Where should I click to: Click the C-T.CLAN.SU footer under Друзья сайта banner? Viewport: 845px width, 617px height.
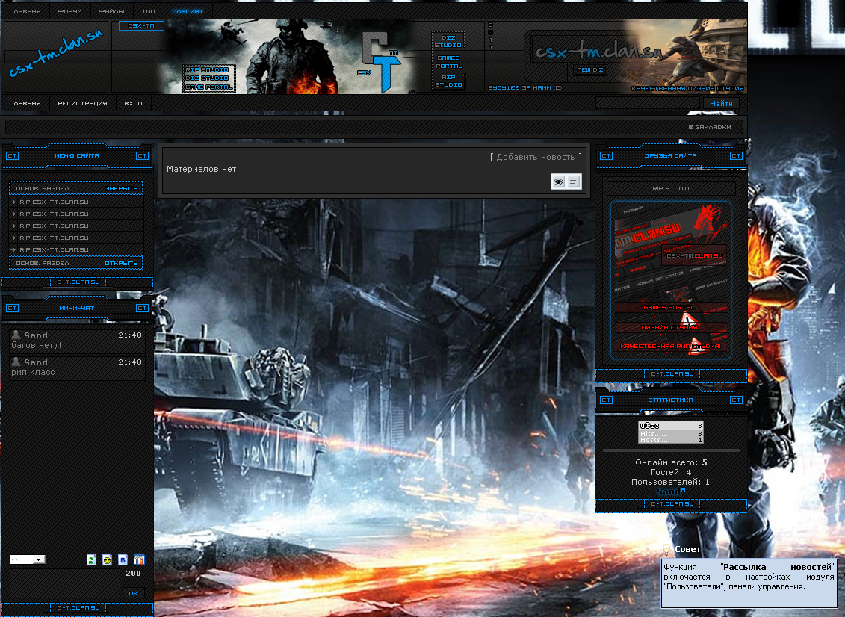(672, 373)
